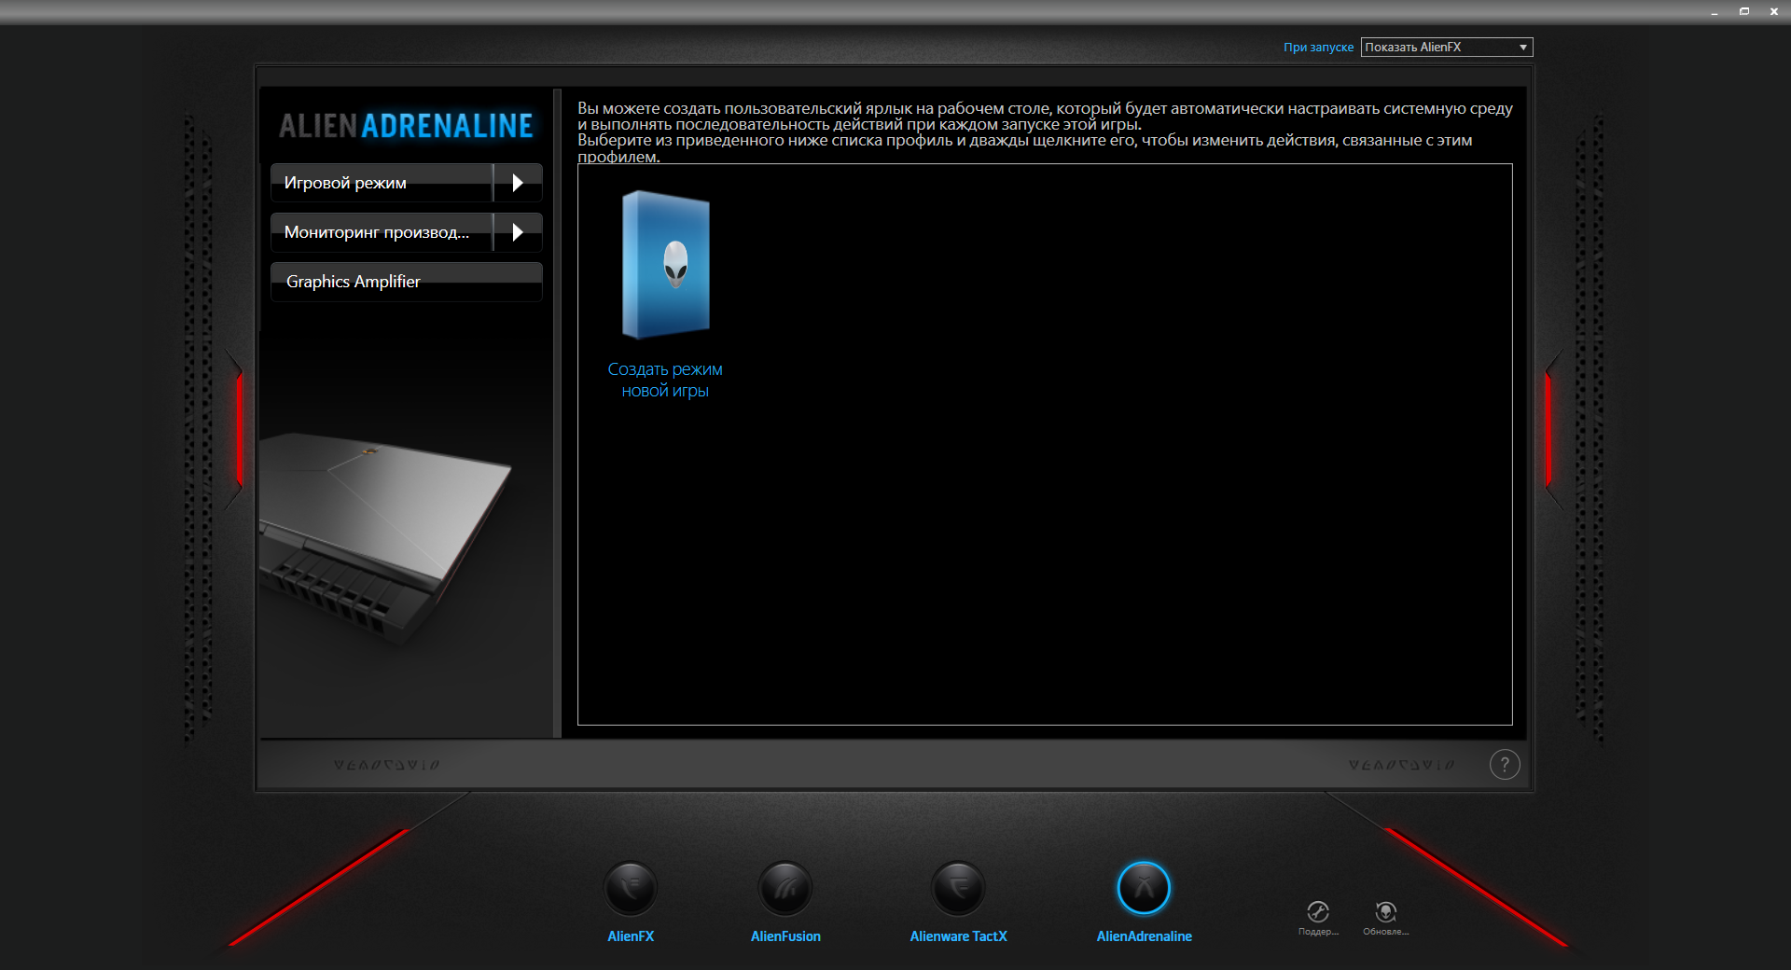Click the red right panel arrow
The width and height of the screenshot is (1791, 970).
click(1548, 429)
